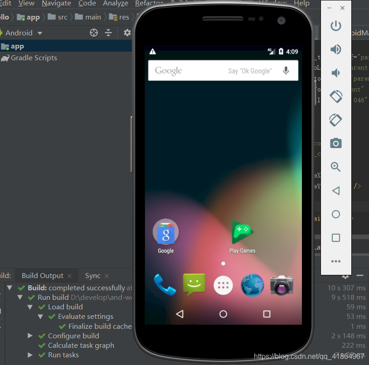Tap the Android home button on phone screen
Screen dimensions: 369x365
[x=223, y=314]
